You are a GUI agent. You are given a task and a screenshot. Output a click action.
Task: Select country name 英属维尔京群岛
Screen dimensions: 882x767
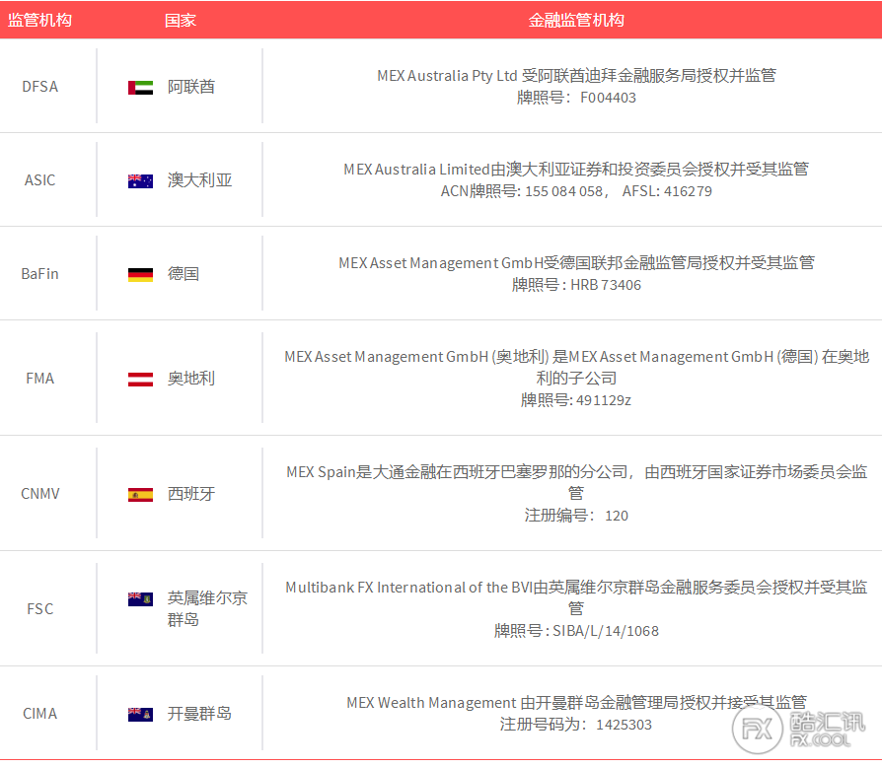pos(207,608)
